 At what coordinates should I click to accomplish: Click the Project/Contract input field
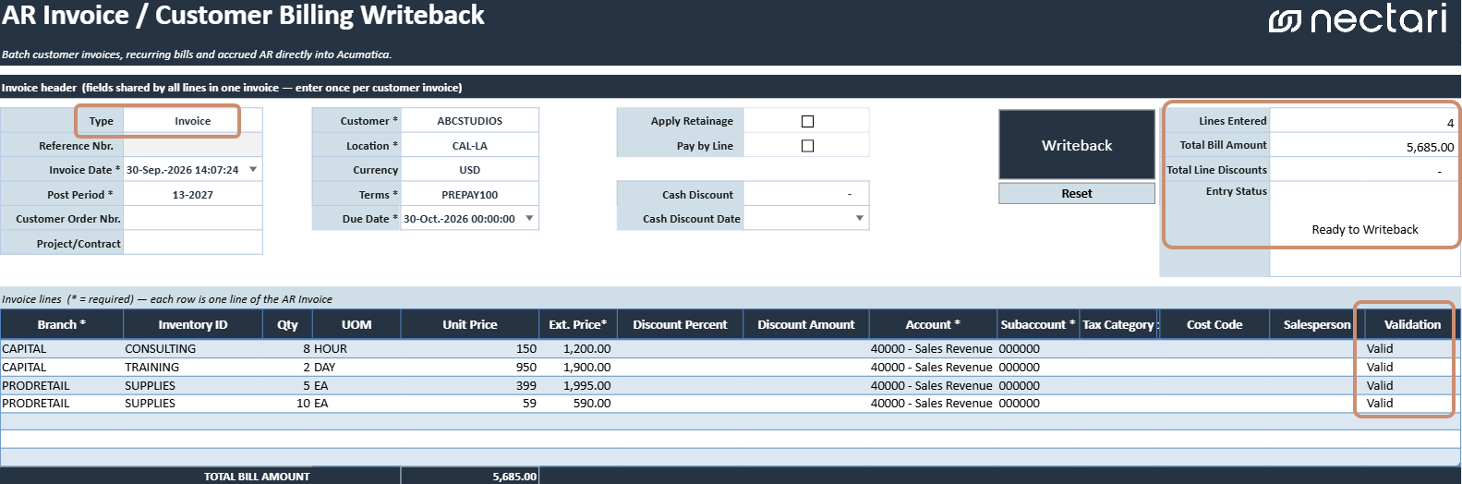pyautogui.click(x=193, y=244)
